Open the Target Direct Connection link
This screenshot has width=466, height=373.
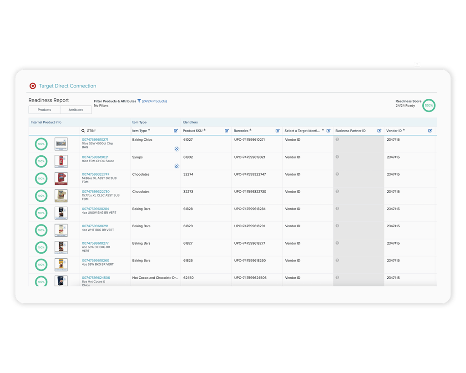67,86
